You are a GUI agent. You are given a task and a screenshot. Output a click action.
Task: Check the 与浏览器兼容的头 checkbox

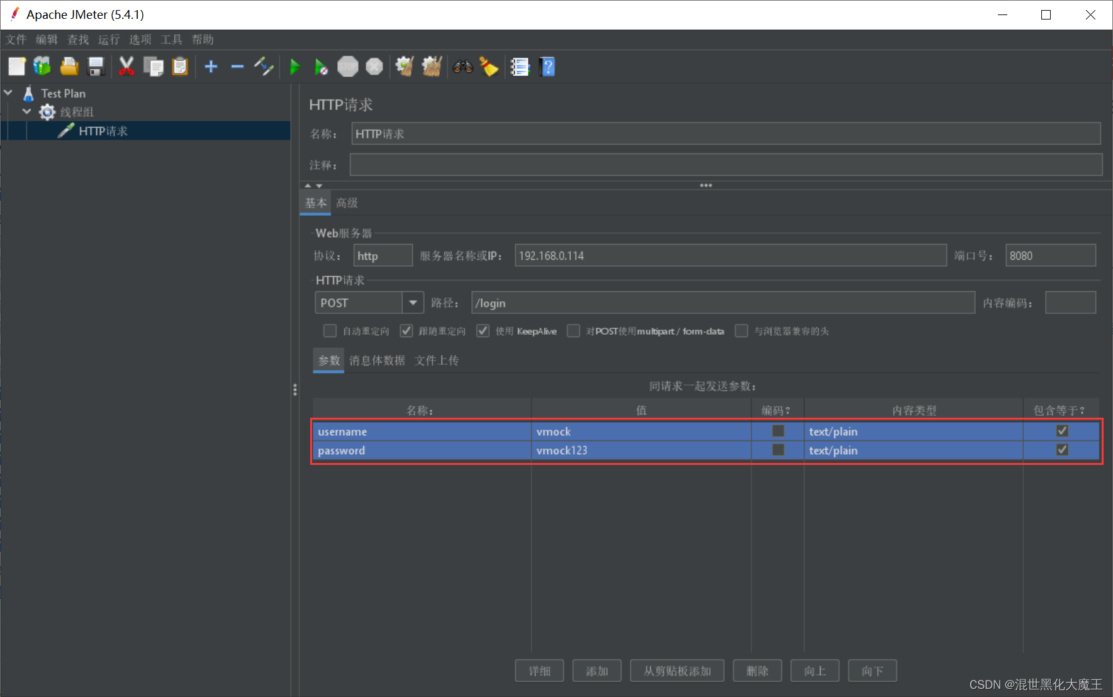point(742,331)
